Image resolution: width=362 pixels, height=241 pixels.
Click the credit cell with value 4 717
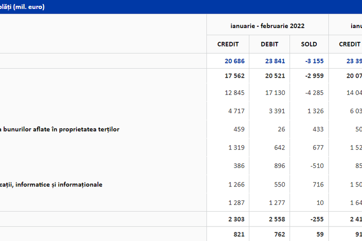[x=236, y=111]
